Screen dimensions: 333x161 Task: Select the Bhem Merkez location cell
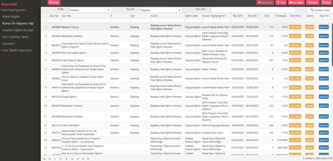209,69
